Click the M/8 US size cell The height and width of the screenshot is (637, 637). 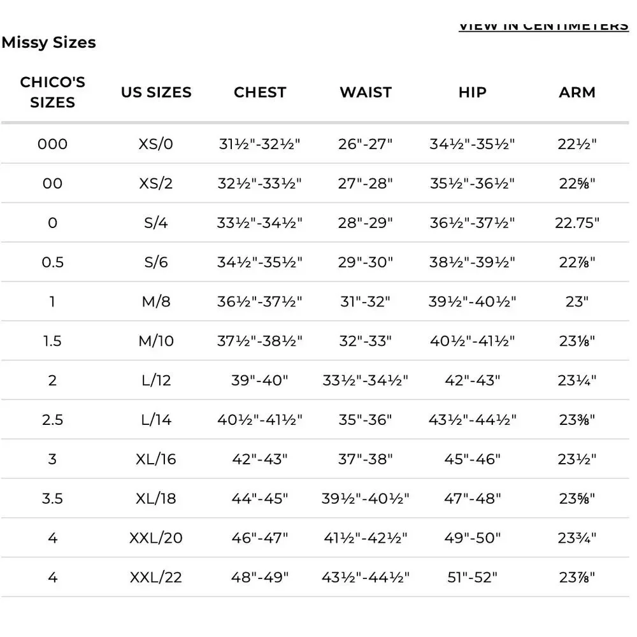click(x=156, y=301)
